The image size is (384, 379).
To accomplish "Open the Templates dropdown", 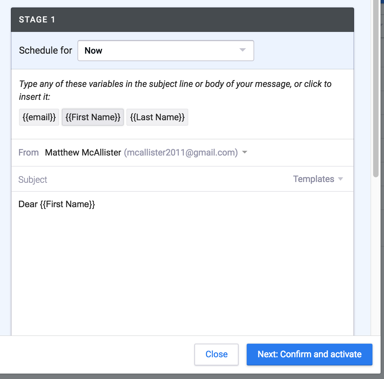I will coord(313,179).
